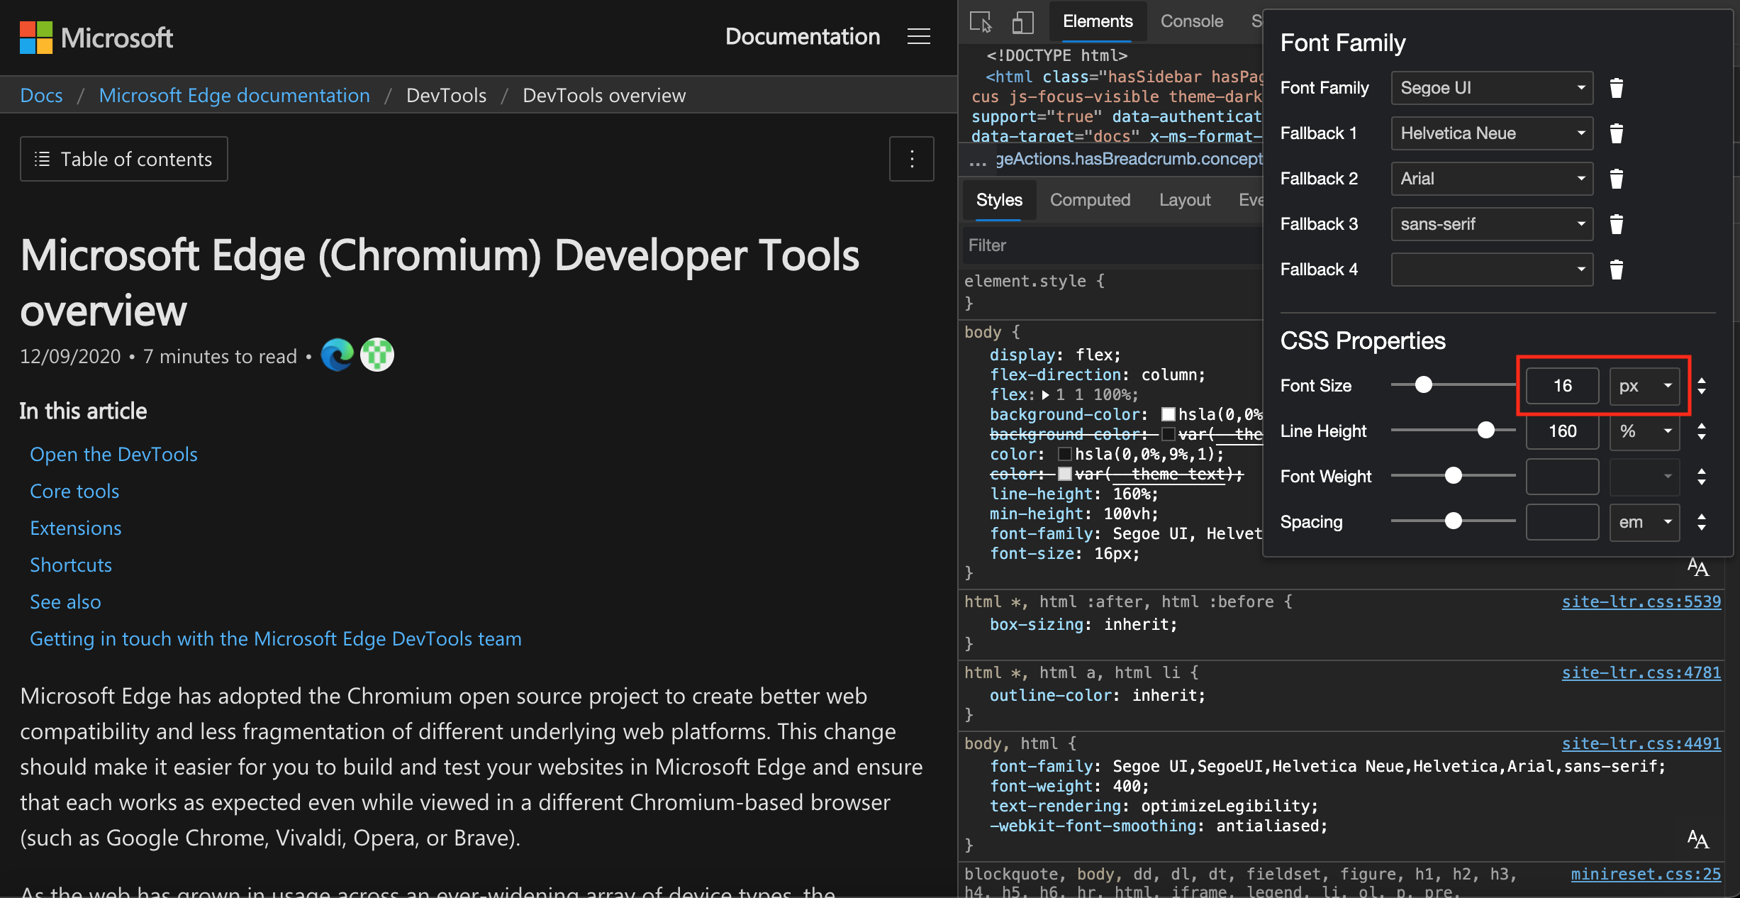This screenshot has height=898, width=1740.
Task: Select the Computed styles tab
Action: (x=1088, y=199)
